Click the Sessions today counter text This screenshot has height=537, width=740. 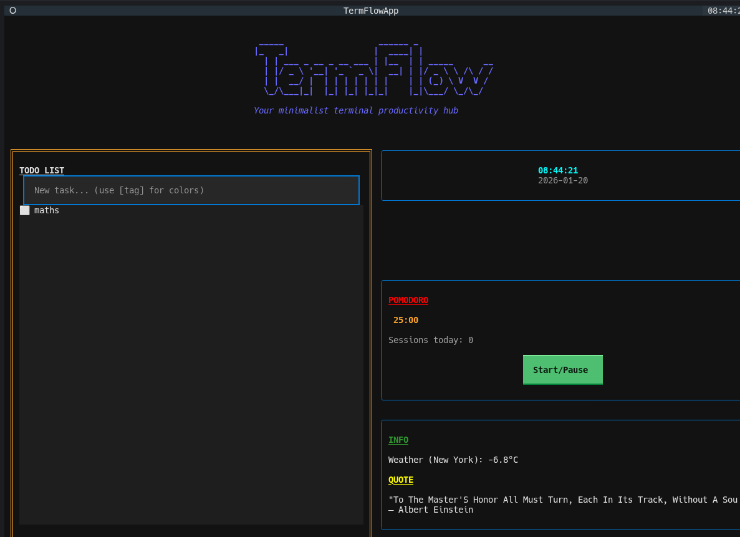431,340
